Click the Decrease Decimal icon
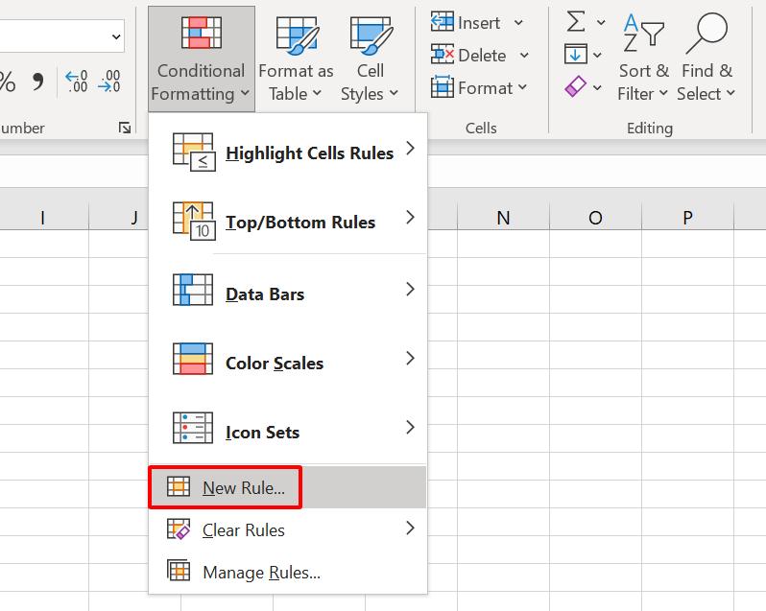766x611 pixels. point(109,81)
